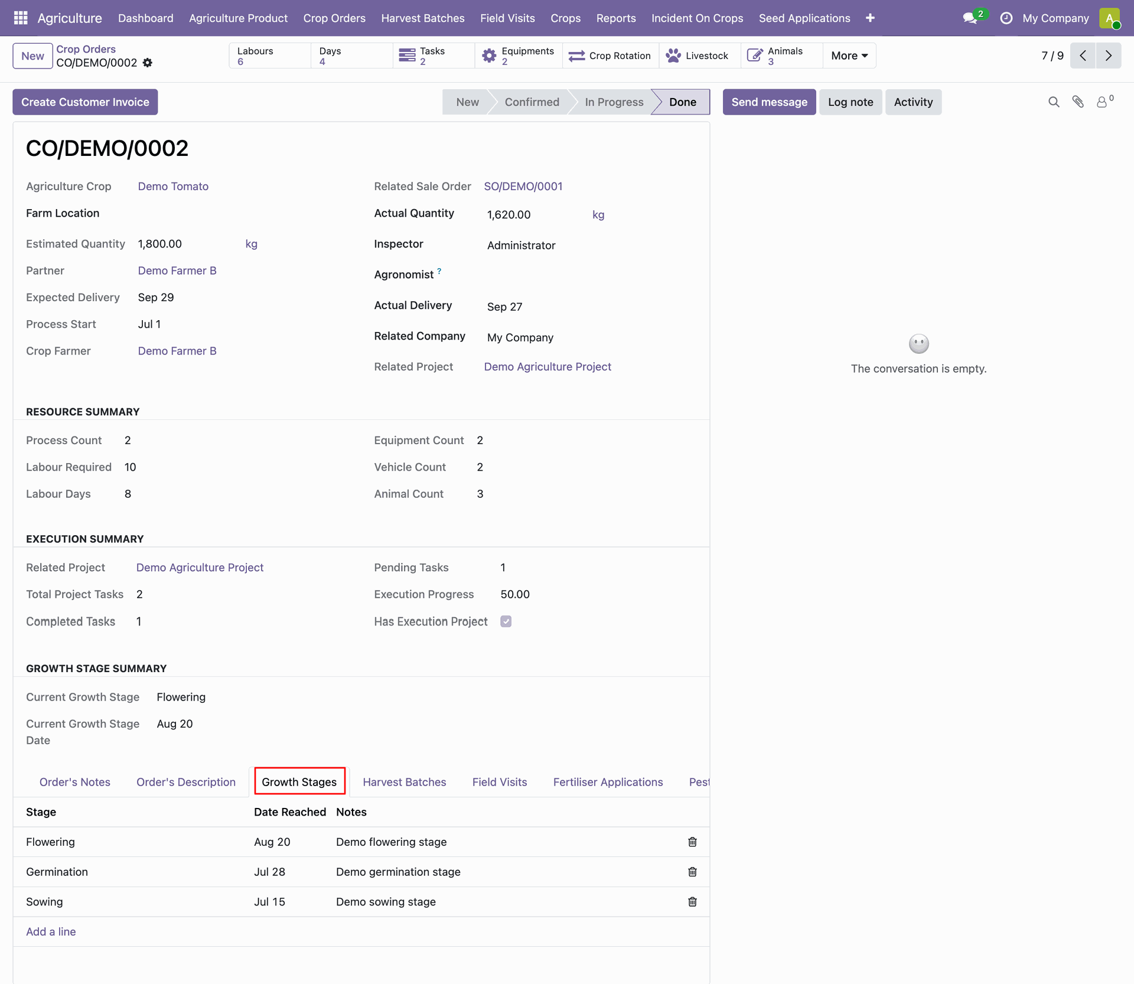Open SO/DEMO/0001 sale order link
Image resolution: width=1134 pixels, height=984 pixels.
[x=523, y=187]
